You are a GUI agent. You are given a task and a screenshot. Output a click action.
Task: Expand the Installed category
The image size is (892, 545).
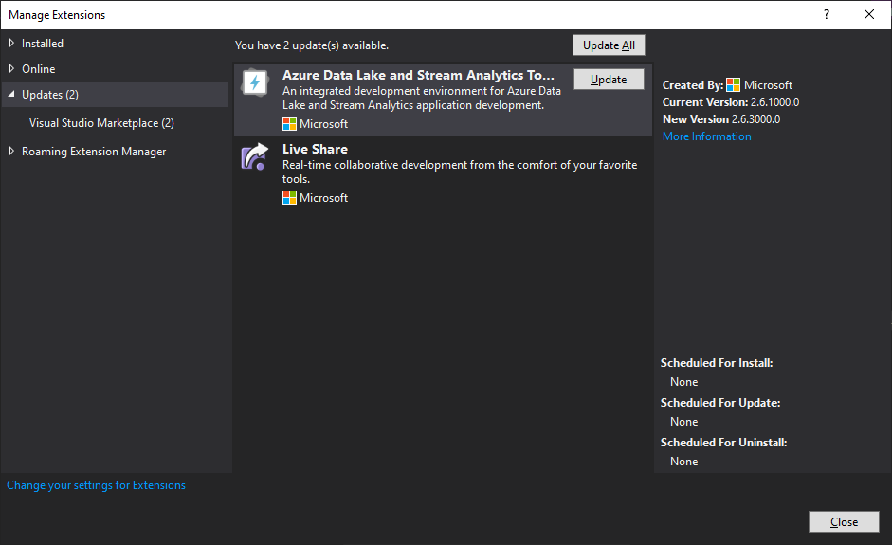(x=11, y=44)
